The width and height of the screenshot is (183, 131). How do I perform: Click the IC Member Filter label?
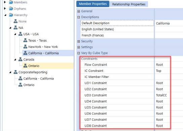[x=97, y=77]
